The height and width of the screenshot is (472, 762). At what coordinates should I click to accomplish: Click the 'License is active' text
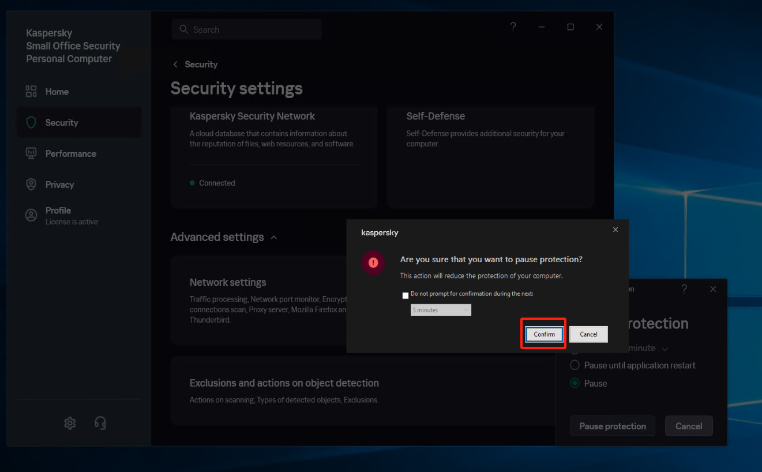pyautogui.click(x=72, y=222)
